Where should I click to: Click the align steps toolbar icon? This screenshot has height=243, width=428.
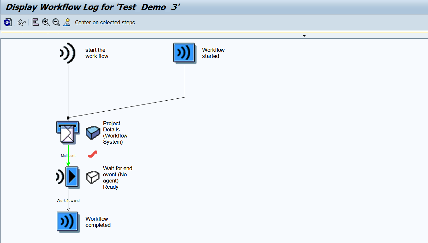35,22
